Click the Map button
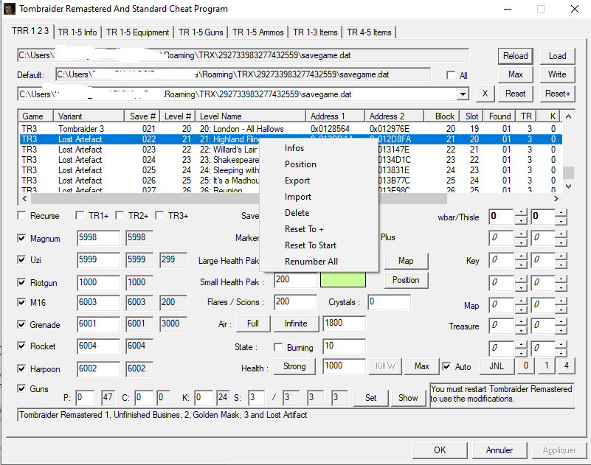The width and height of the screenshot is (591, 465). point(406,261)
